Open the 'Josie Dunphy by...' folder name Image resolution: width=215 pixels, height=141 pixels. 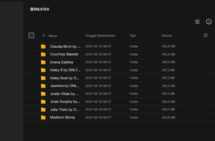[65, 102]
